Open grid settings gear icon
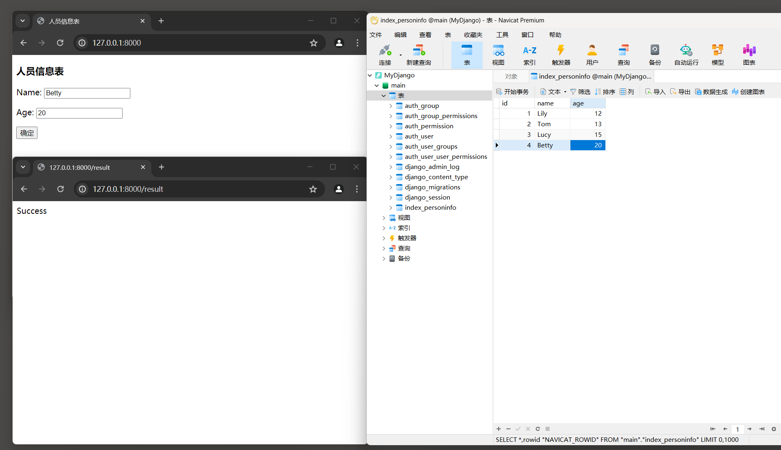Image resolution: width=781 pixels, height=450 pixels. tap(774, 429)
